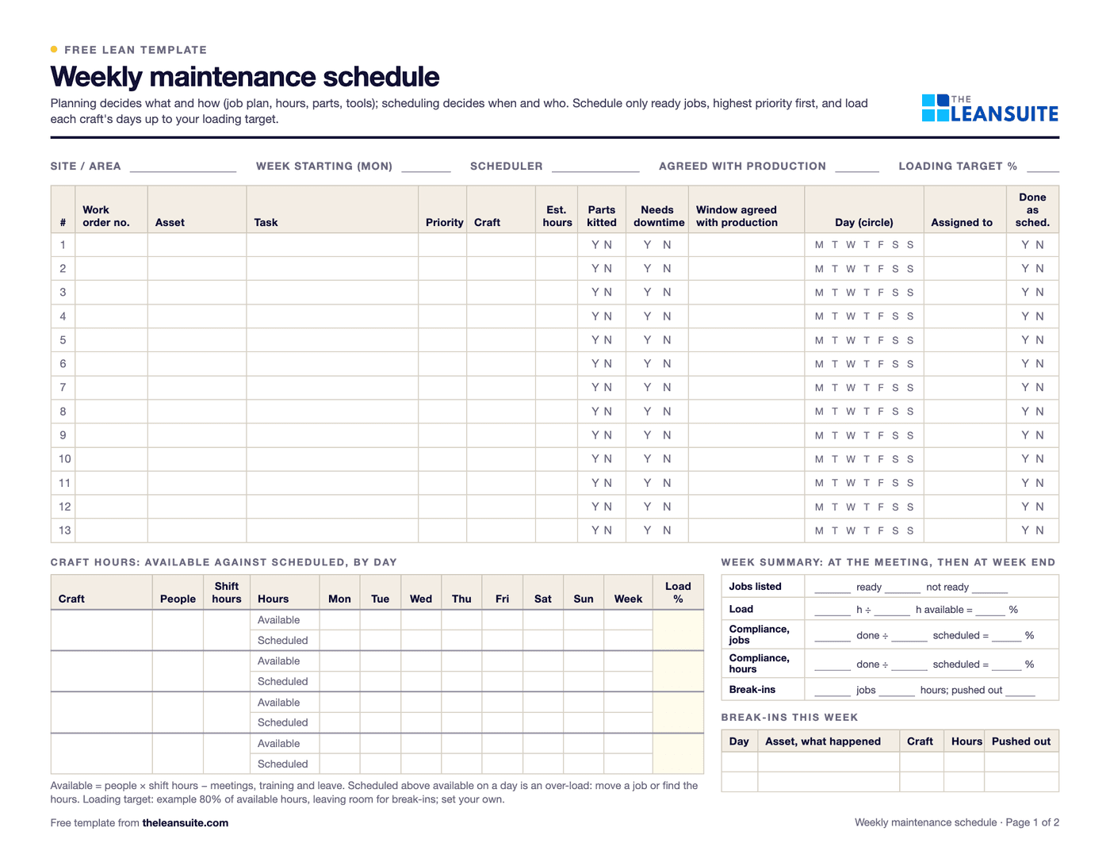Viewport: 1110px width, 858px height.
Task: Click the "Shift hours" header
Action: coord(227,592)
